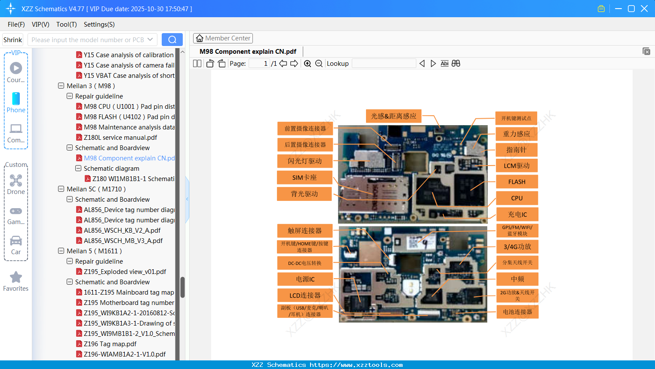Collapse the Repair guideline section
Image resolution: width=655 pixels, height=369 pixels.
(x=69, y=96)
